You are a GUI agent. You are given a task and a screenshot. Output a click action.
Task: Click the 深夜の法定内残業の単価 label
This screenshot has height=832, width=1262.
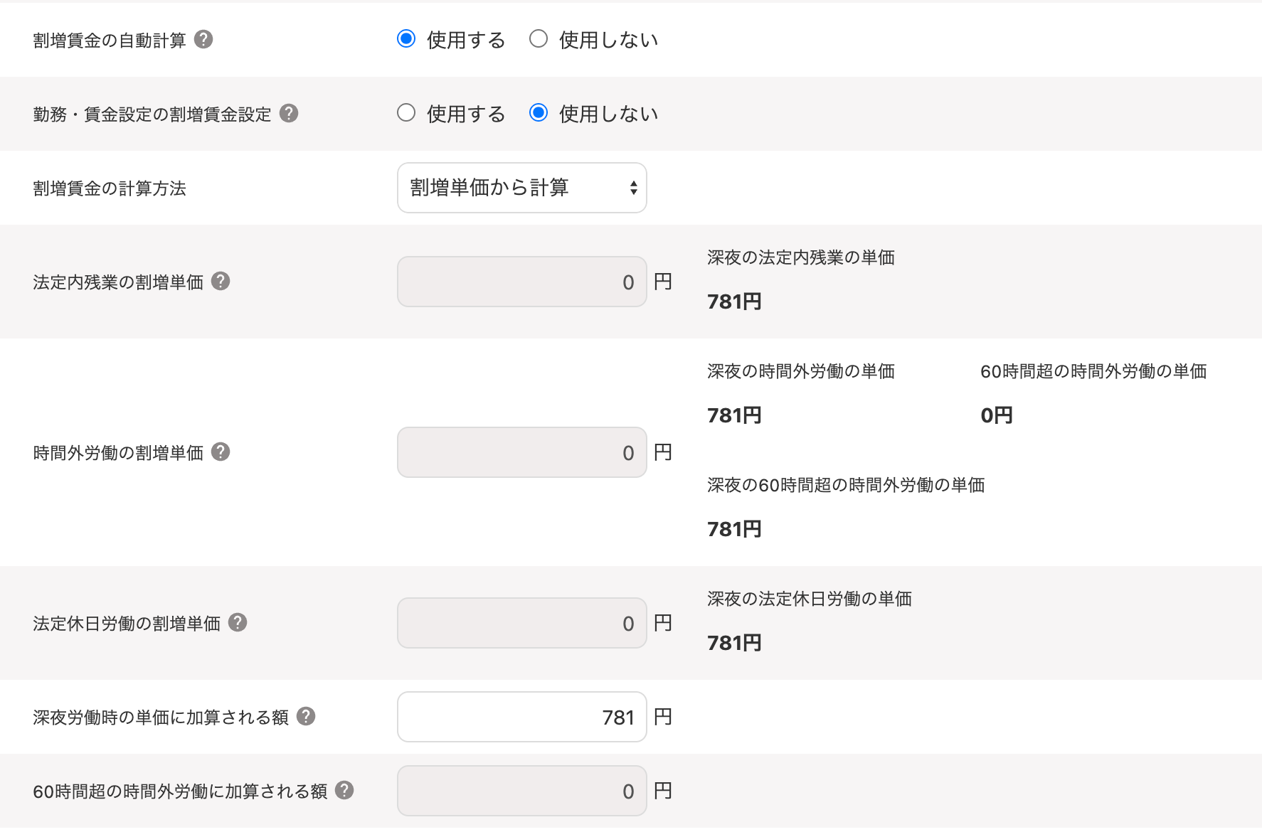801,257
